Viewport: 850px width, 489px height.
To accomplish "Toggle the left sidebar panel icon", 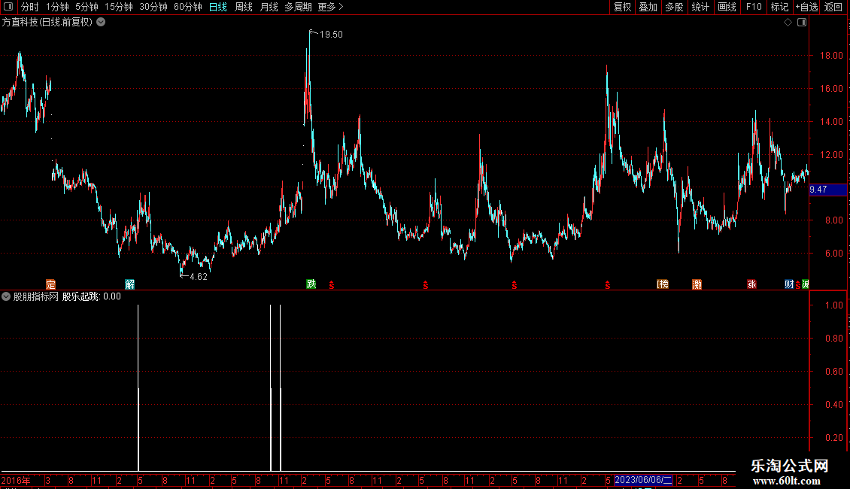I will pyautogui.click(x=8, y=7).
